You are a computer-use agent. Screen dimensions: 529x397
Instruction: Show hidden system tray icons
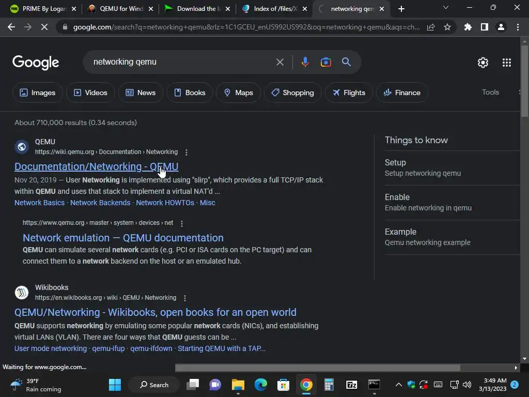click(x=398, y=385)
